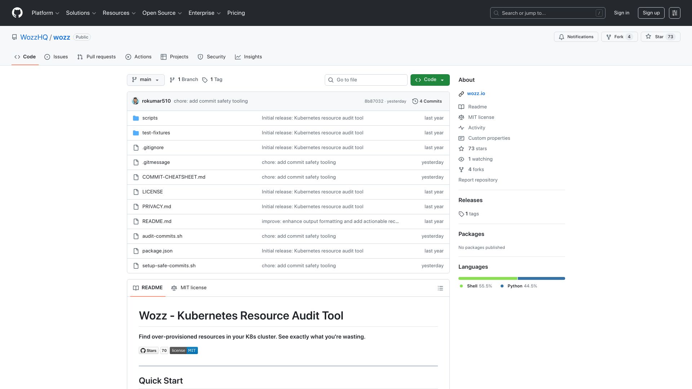Open the 1 Tag link
This screenshot has height=389, width=692.
(x=212, y=80)
